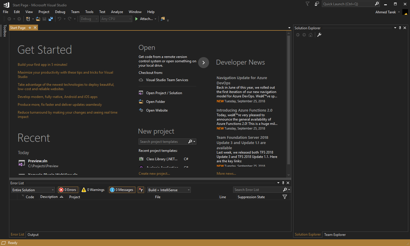This screenshot has width=410, height=246.
Task: Open the template search options dropdown arrow
Action: click(194, 141)
